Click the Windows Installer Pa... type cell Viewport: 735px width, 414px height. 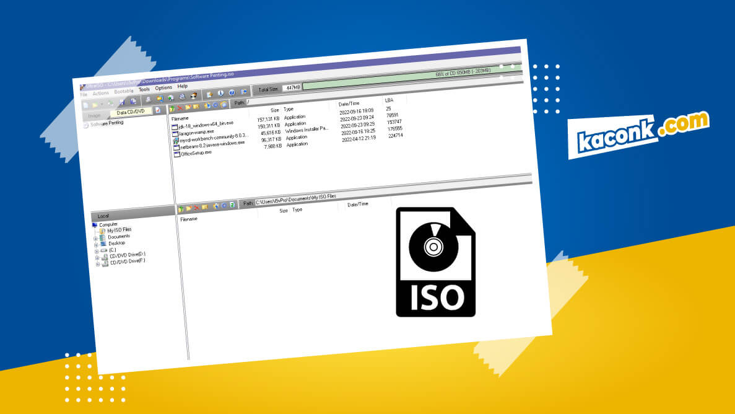click(307, 130)
